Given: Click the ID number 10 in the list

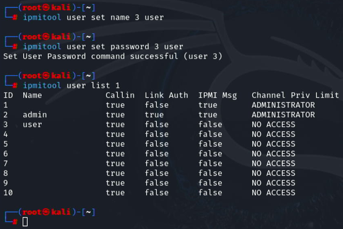Looking at the screenshot, I should pyautogui.click(x=8, y=192).
